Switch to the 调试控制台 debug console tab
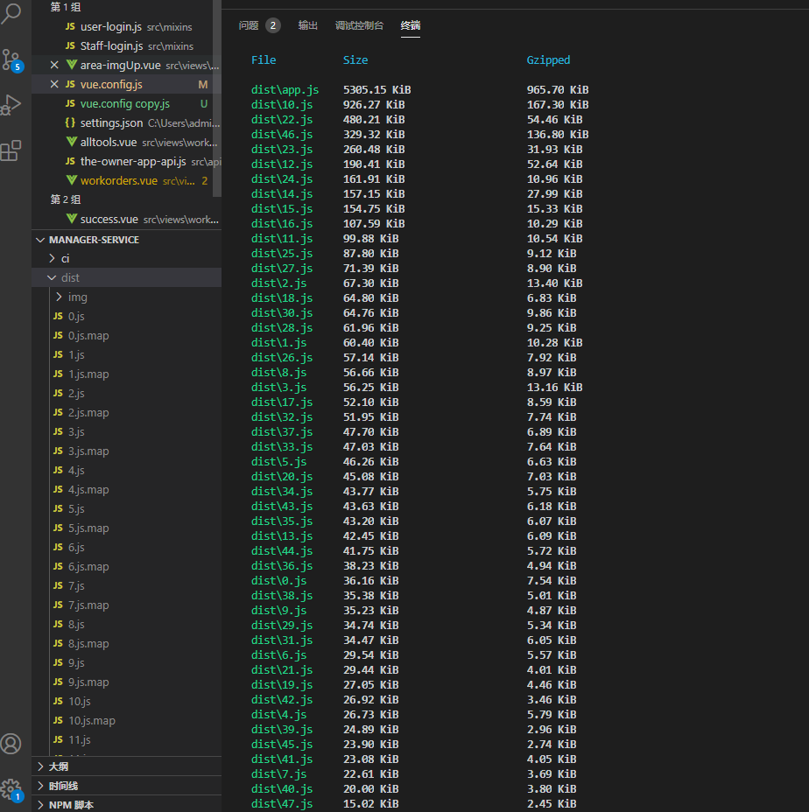This screenshot has height=812, width=809. click(x=359, y=25)
